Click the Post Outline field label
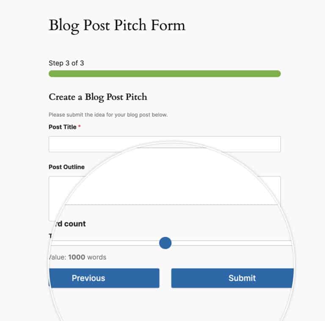This screenshot has width=325, height=321. tap(66, 167)
